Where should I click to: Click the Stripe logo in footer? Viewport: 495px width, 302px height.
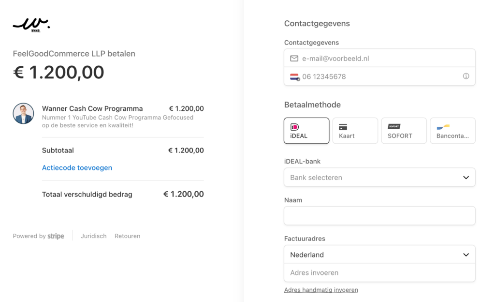tap(56, 236)
